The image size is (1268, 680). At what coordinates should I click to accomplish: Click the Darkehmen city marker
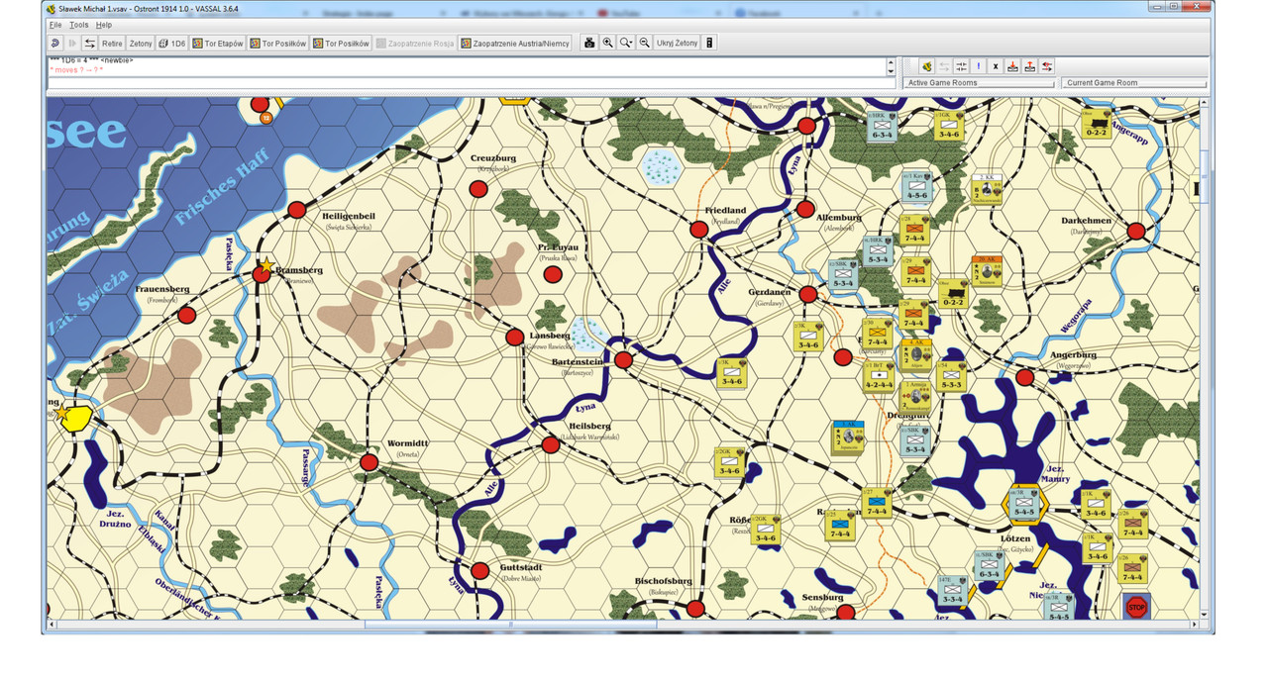point(1135,232)
